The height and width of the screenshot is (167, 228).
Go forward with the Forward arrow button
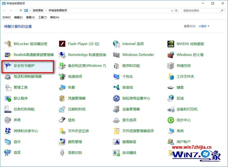[11, 11]
